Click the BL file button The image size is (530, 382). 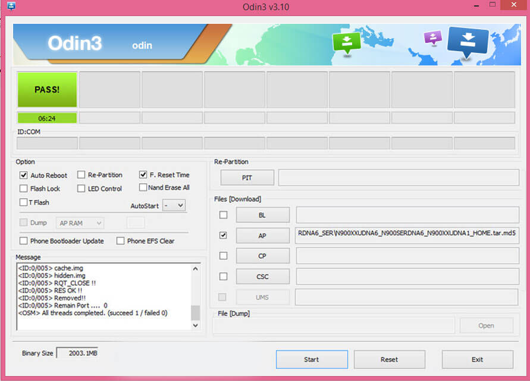263,215
